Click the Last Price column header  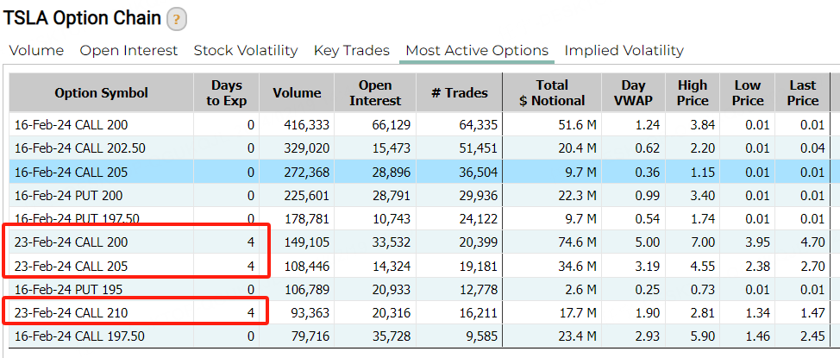tap(802, 93)
